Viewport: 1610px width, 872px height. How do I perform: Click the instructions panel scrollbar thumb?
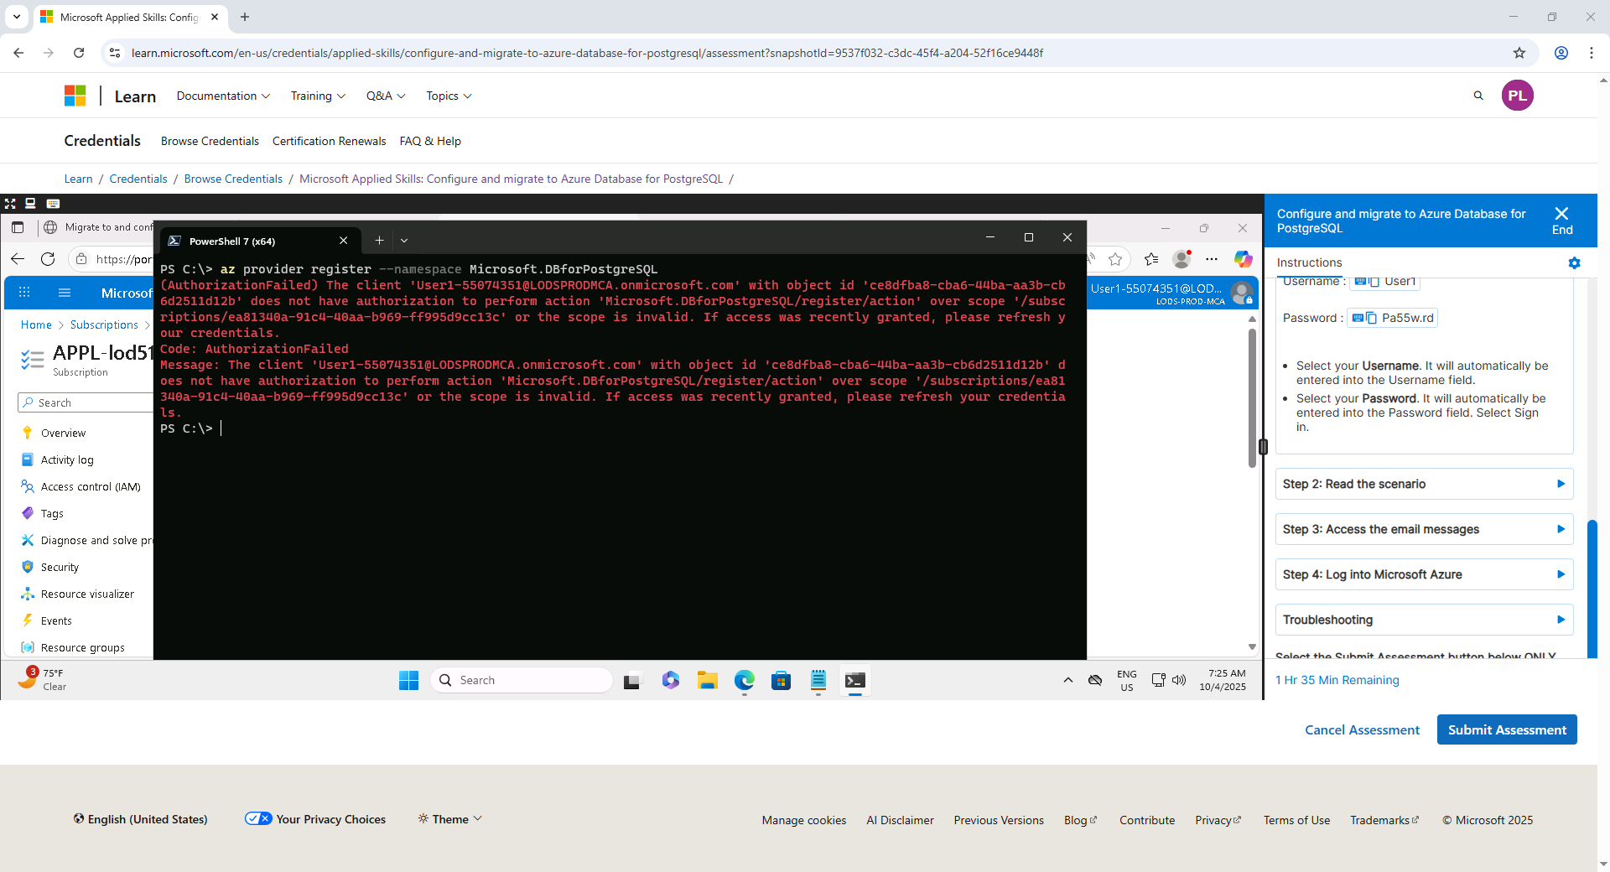pos(1592,589)
